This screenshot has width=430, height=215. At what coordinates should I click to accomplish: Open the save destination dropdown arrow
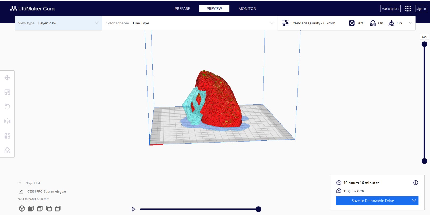pyautogui.click(x=414, y=201)
